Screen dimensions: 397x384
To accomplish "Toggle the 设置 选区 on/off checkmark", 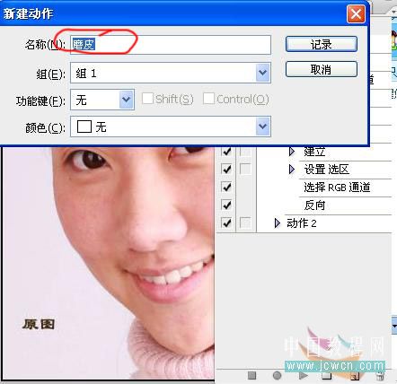I will pyautogui.click(x=226, y=170).
